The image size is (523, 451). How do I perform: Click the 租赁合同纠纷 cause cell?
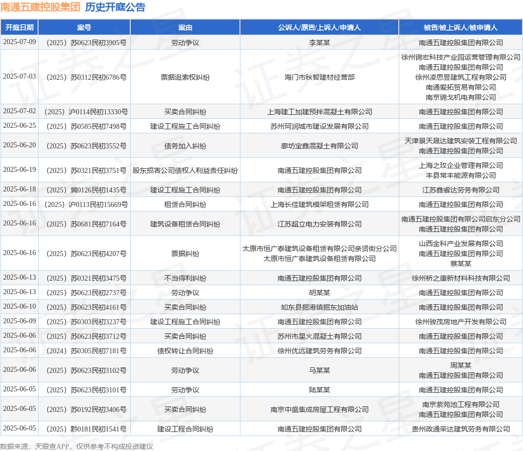(185, 204)
